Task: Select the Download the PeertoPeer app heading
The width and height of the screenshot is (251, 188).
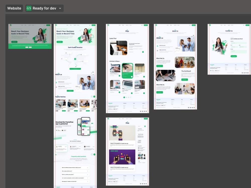Action: (x=64, y=123)
